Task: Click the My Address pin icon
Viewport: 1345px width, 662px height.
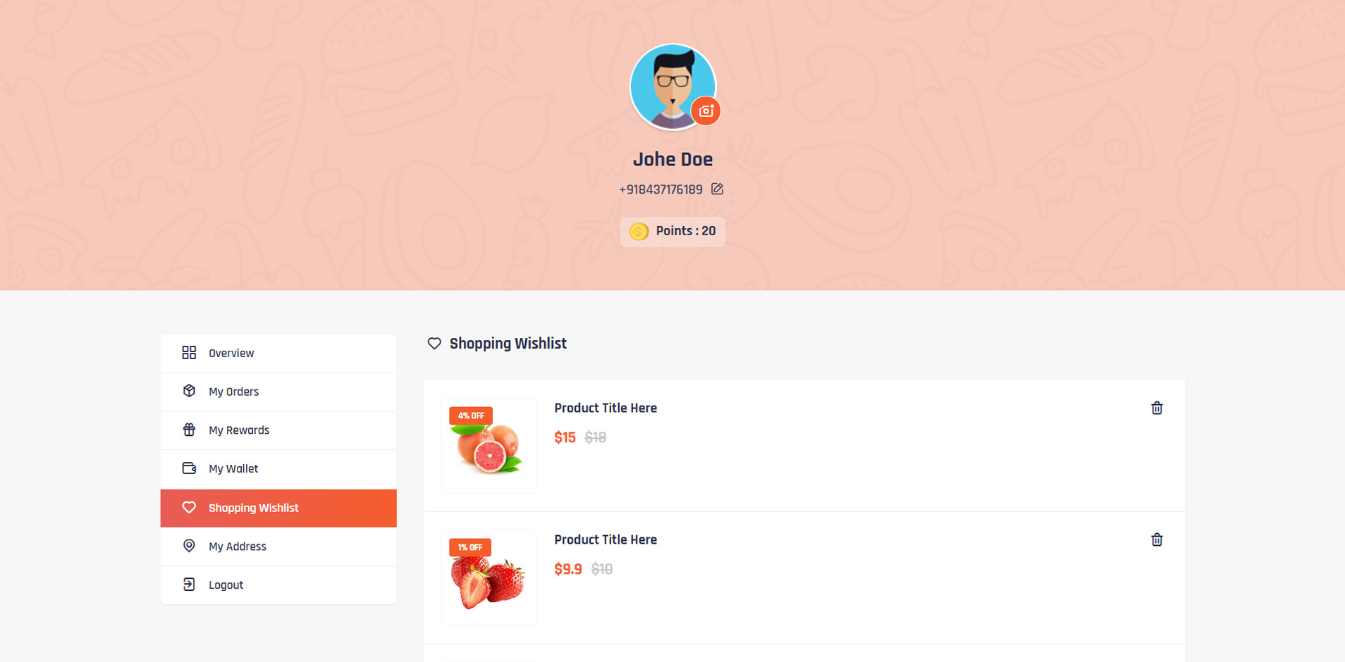Action: pyautogui.click(x=189, y=546)
